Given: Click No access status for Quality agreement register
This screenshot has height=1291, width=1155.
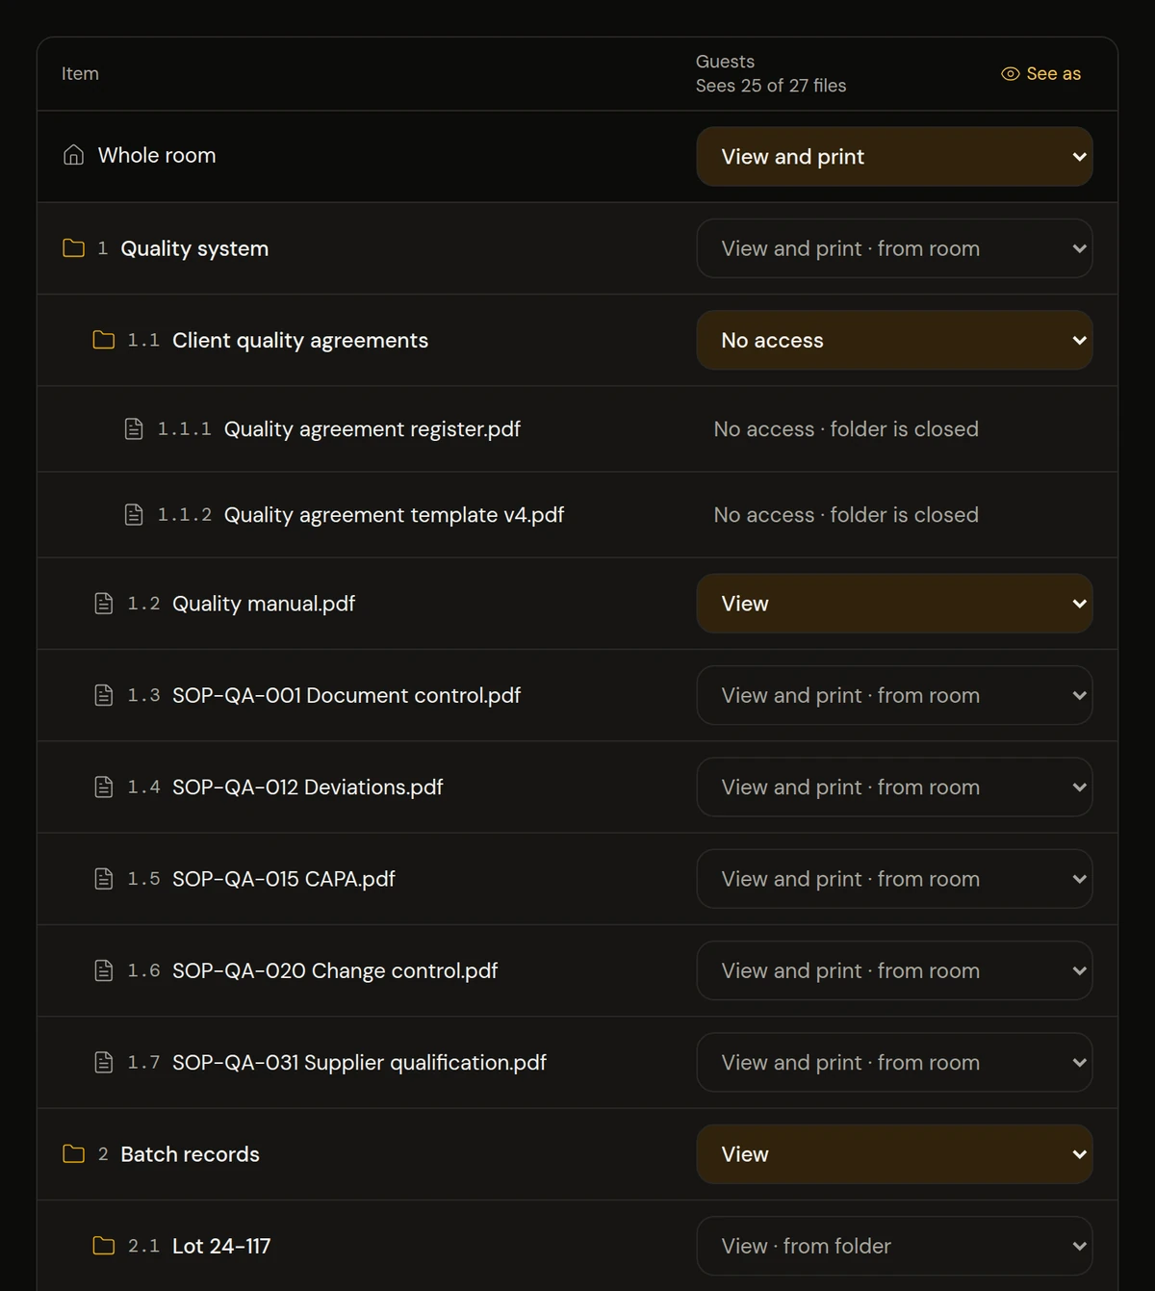Looking at the screenshot, I should pyautogui.click(x=846, y=428).
